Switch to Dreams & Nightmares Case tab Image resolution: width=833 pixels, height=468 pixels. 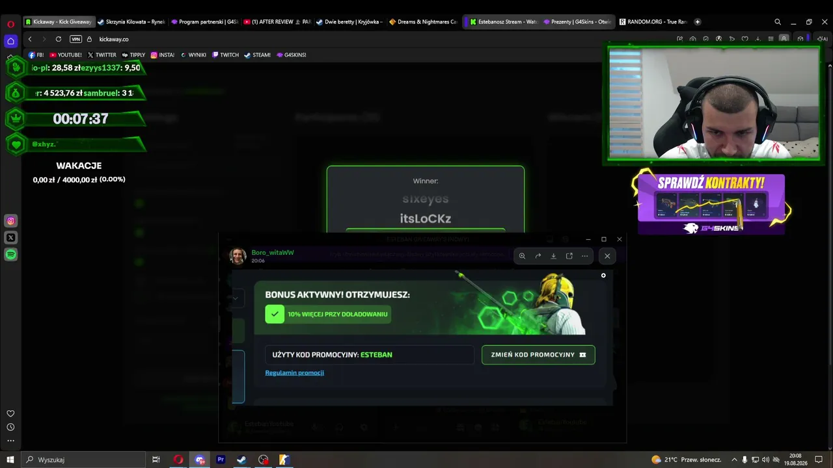pos(424,21)
